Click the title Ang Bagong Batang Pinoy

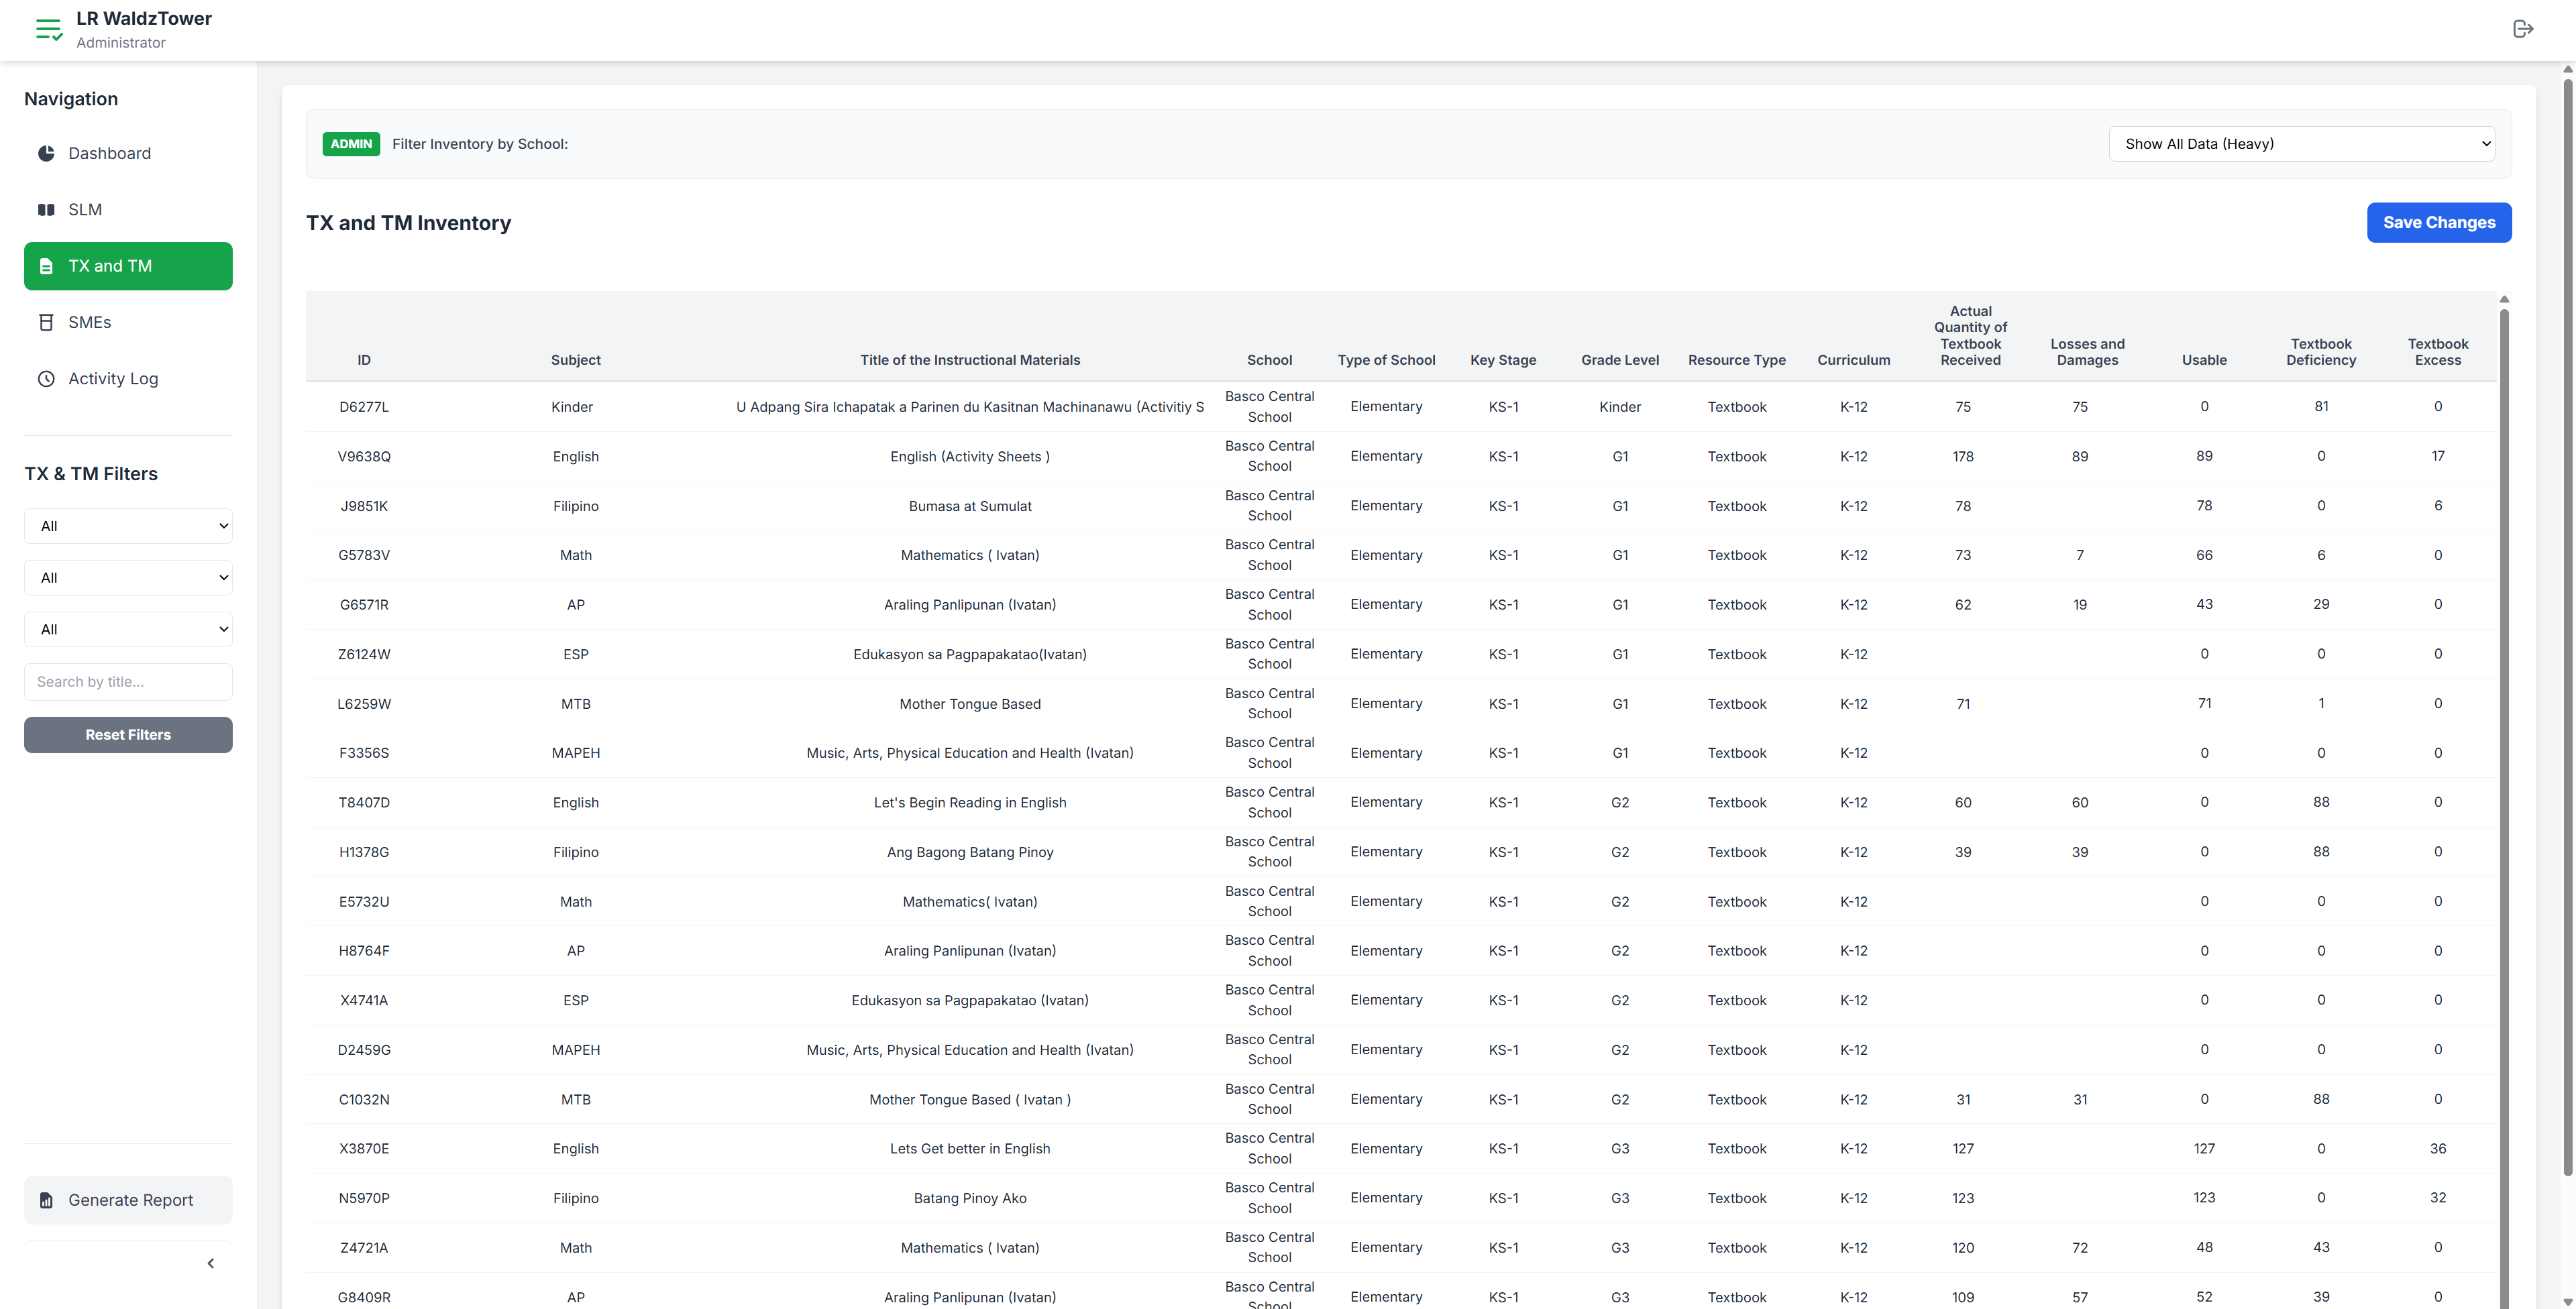[970, 852]
